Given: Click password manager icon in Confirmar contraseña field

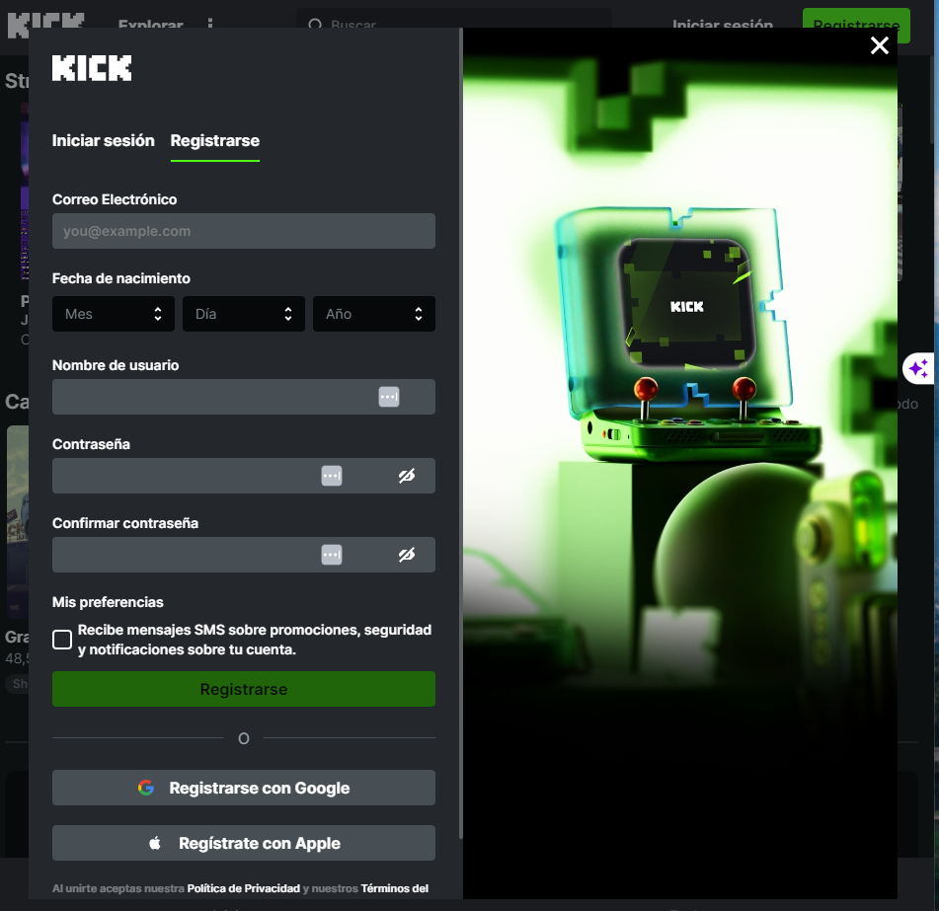Looking at the screenshot, I should 332,555.
